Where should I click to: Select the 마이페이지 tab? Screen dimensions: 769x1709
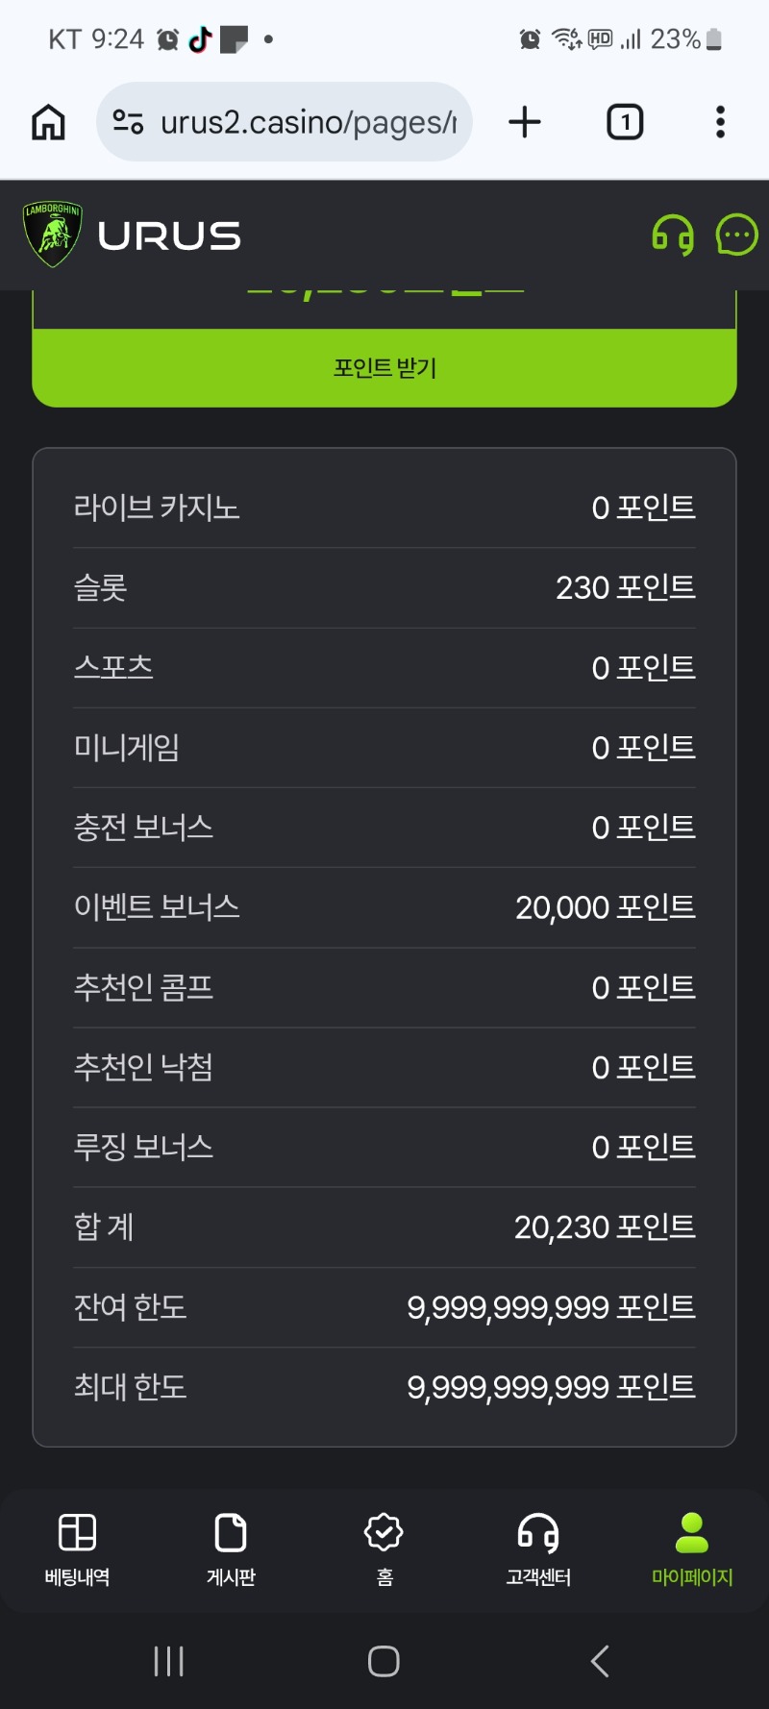point(692,1548)
